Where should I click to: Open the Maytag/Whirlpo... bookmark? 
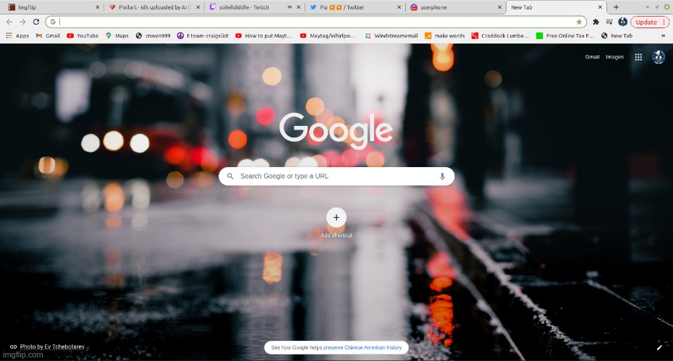tap(328, 35)
